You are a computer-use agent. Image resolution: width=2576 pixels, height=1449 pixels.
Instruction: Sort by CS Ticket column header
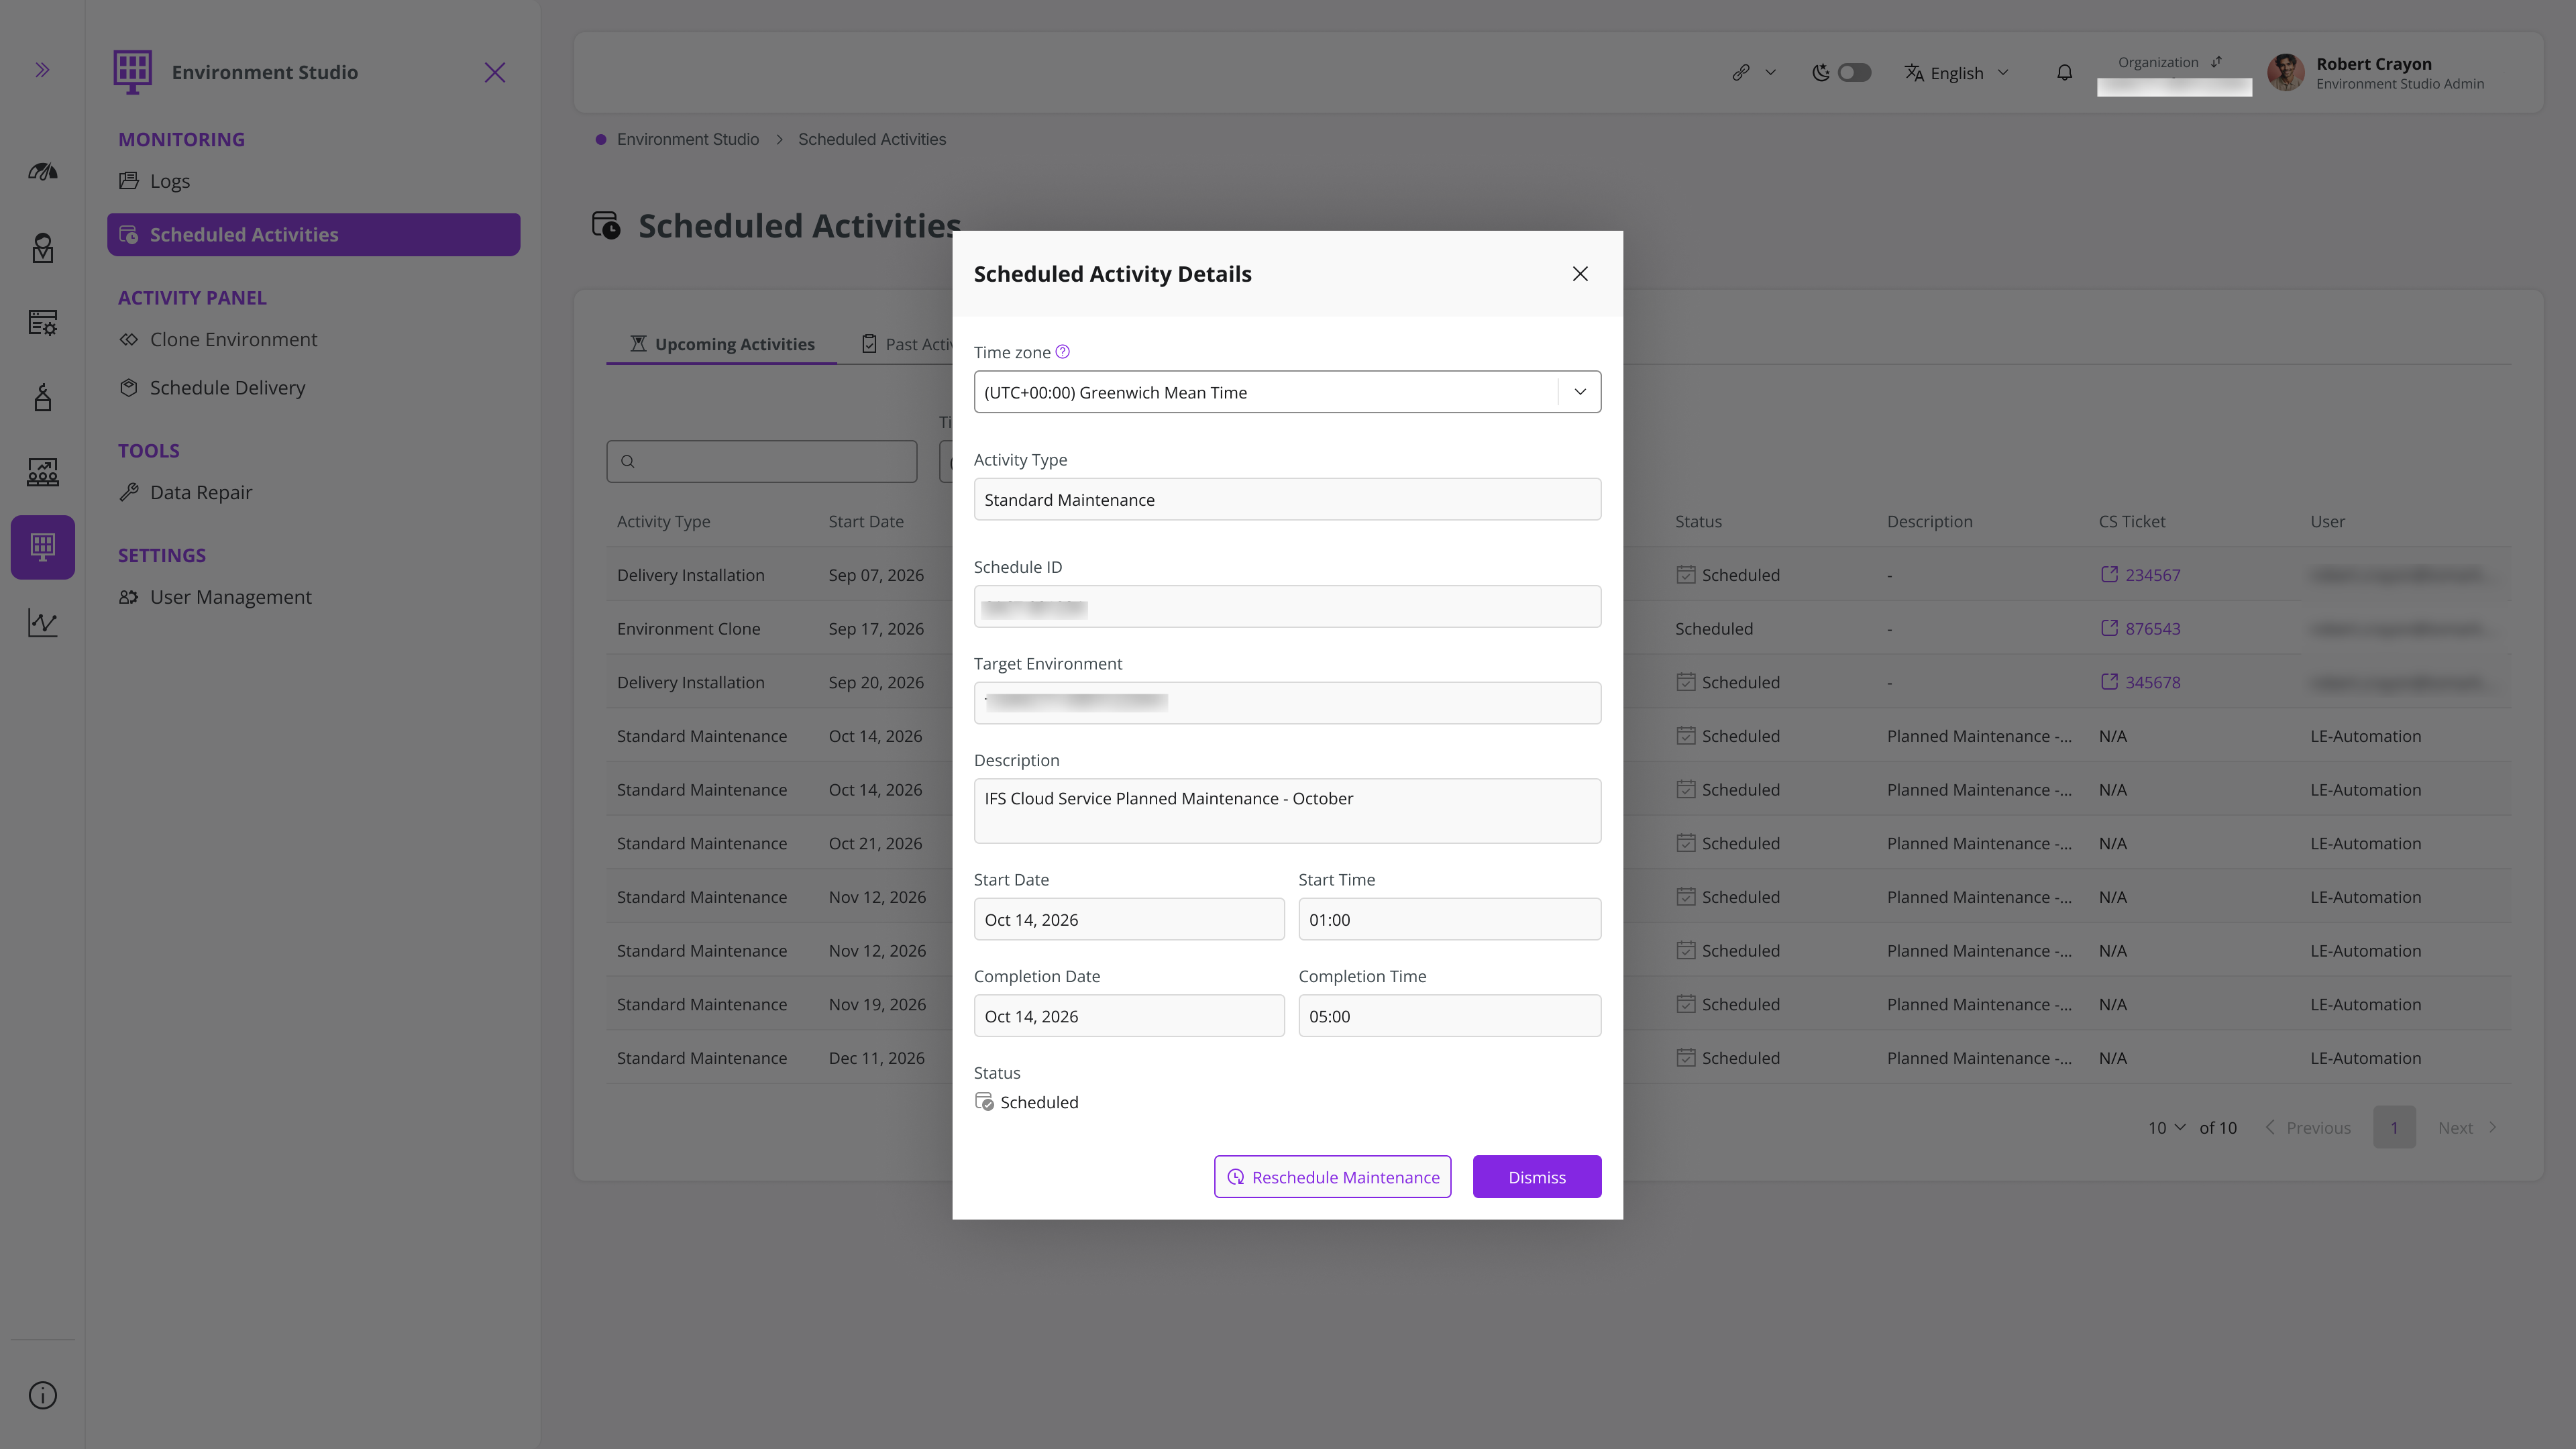[x=2132, y=522]
